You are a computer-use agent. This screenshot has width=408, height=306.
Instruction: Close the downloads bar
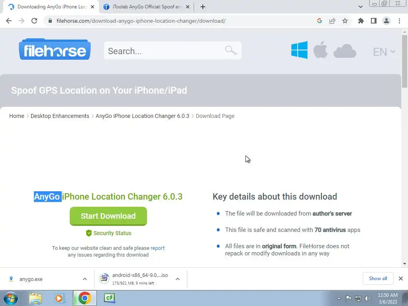coord(401,279)
